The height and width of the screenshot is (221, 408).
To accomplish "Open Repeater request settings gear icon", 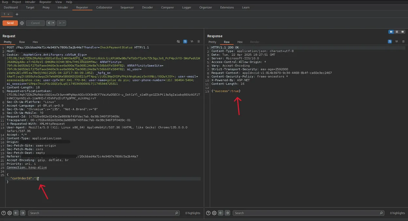I will pyautogui.click(x=22, y=23).
